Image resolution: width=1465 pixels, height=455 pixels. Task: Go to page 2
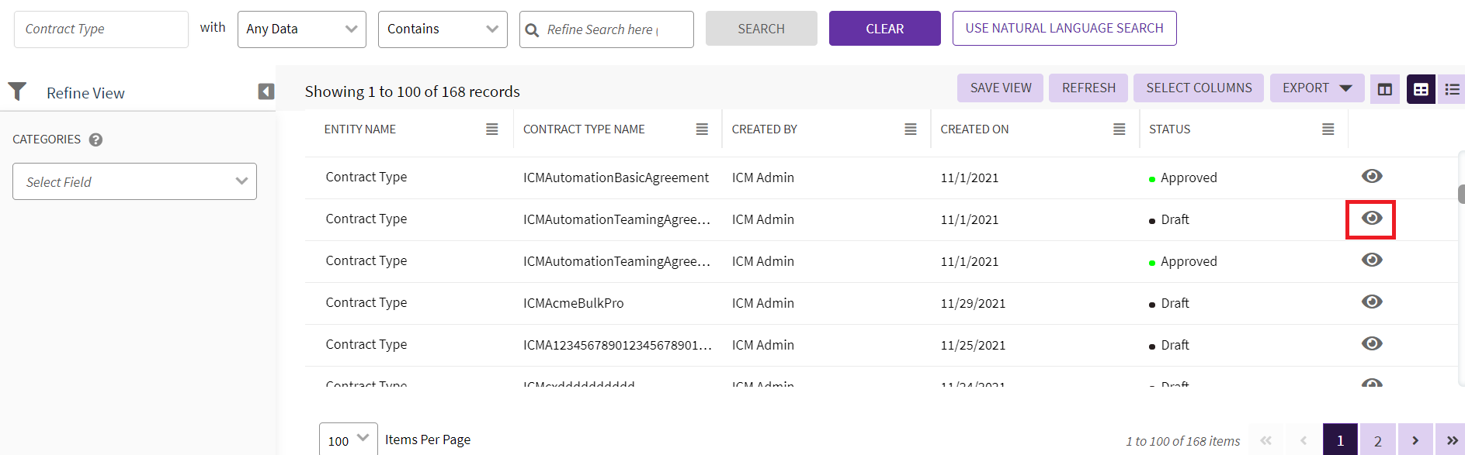[1377, 440]
